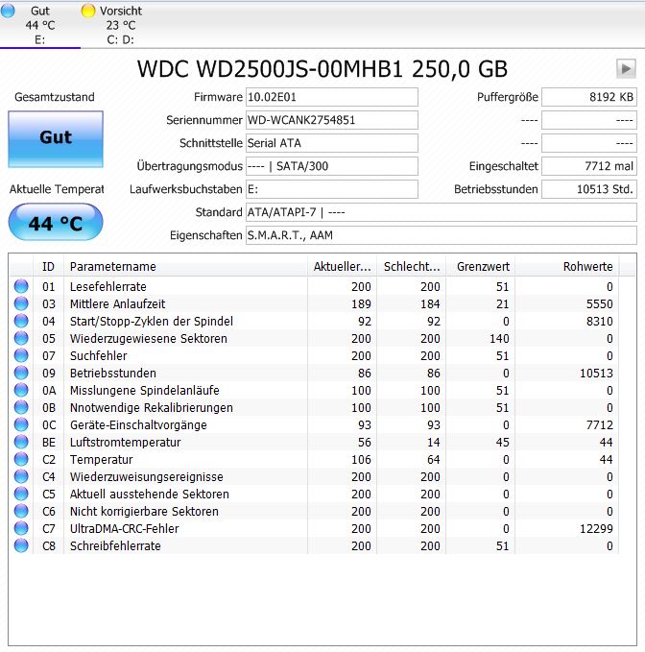Click the Rohwerte column header
Screen dimensions: 645x652
[567, 267]
